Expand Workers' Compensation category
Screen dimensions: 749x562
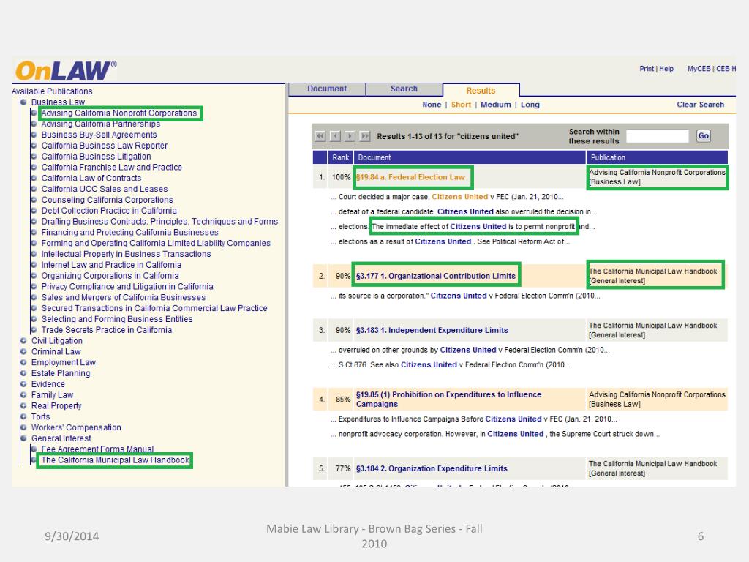(23, 427)
